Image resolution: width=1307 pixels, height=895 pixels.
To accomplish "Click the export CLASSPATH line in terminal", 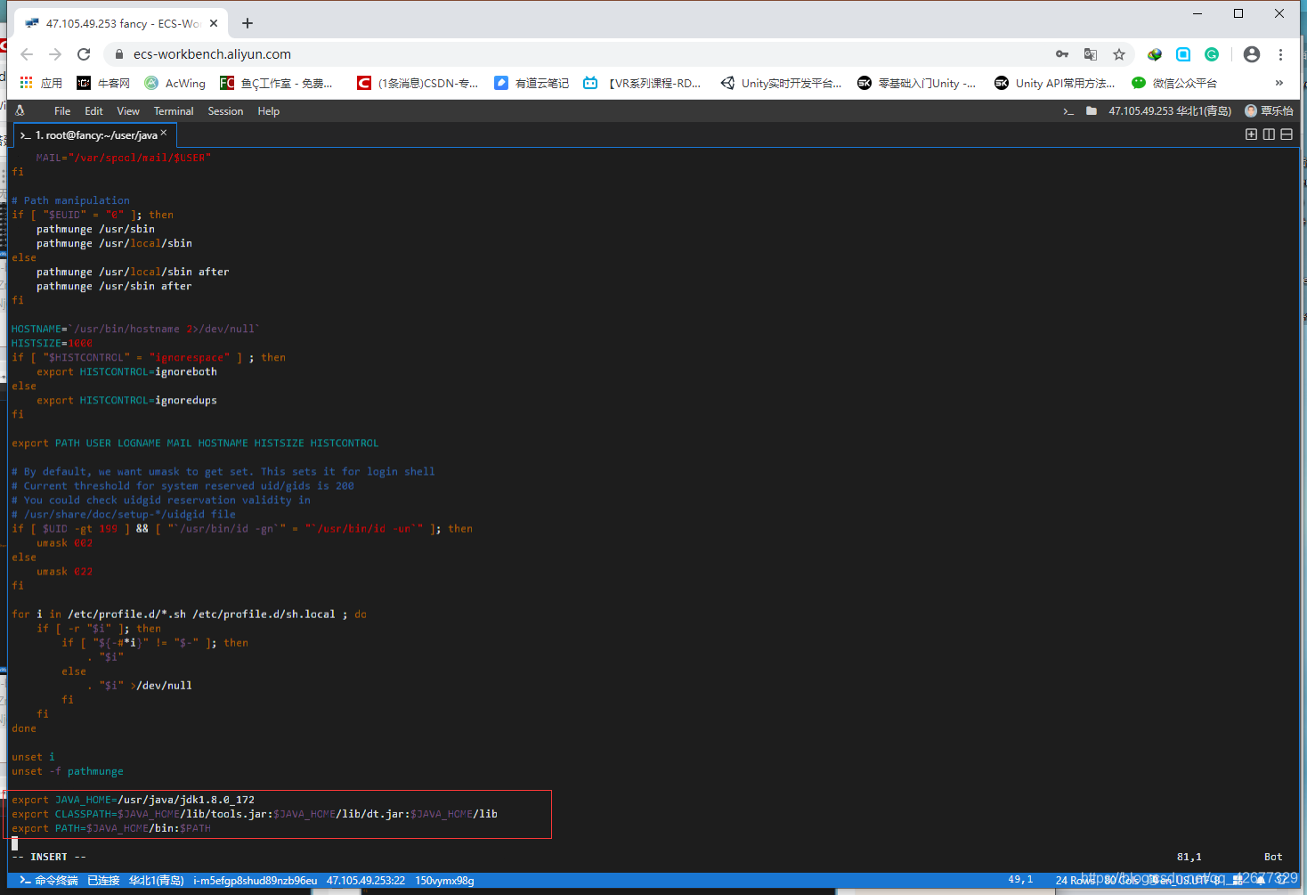I will [255, 814].
